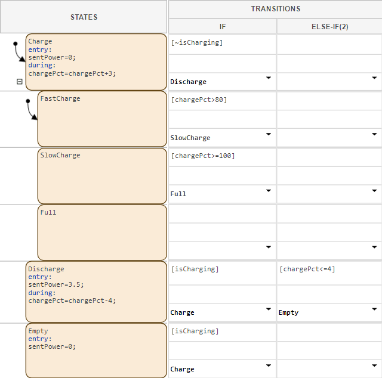
Task: Open SlowCharge destination dropdown arrow
Action: 268,134
